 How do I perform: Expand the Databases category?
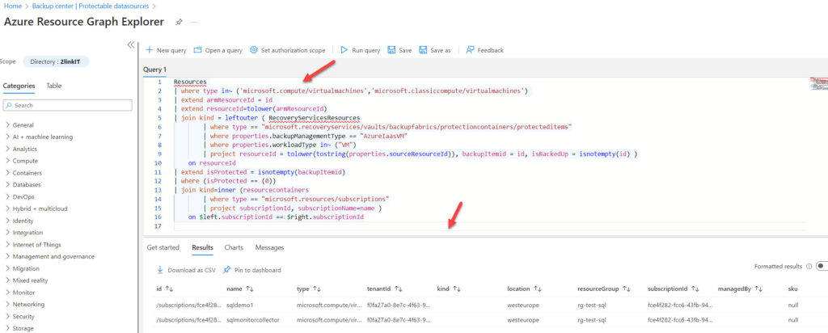point(7,185)
